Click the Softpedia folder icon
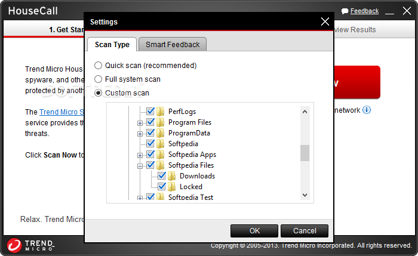The width and height of the screenshot is (418, 256). click(160, 144)
